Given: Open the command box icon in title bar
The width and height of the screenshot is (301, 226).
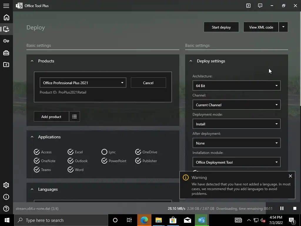Looking at the screenshot, I should (x=248, y=6).
